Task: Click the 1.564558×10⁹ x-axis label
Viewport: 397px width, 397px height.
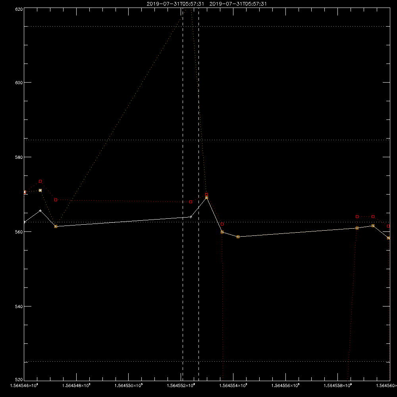Action: (338, 385)
